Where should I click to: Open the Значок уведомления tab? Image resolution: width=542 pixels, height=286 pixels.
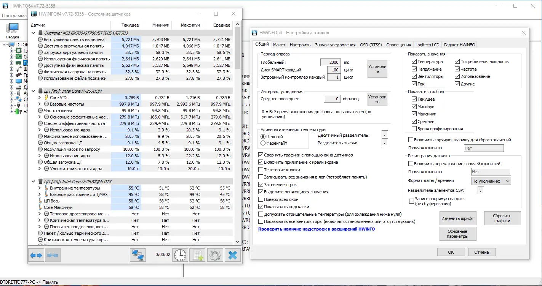(335, 45)
